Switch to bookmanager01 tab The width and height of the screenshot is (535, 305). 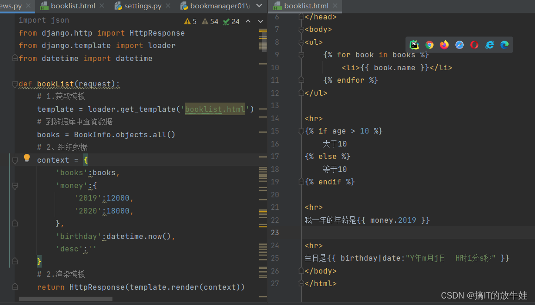[216, 6]
